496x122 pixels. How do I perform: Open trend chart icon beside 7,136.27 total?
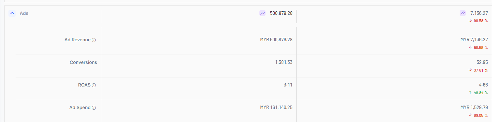click(463, 13)
